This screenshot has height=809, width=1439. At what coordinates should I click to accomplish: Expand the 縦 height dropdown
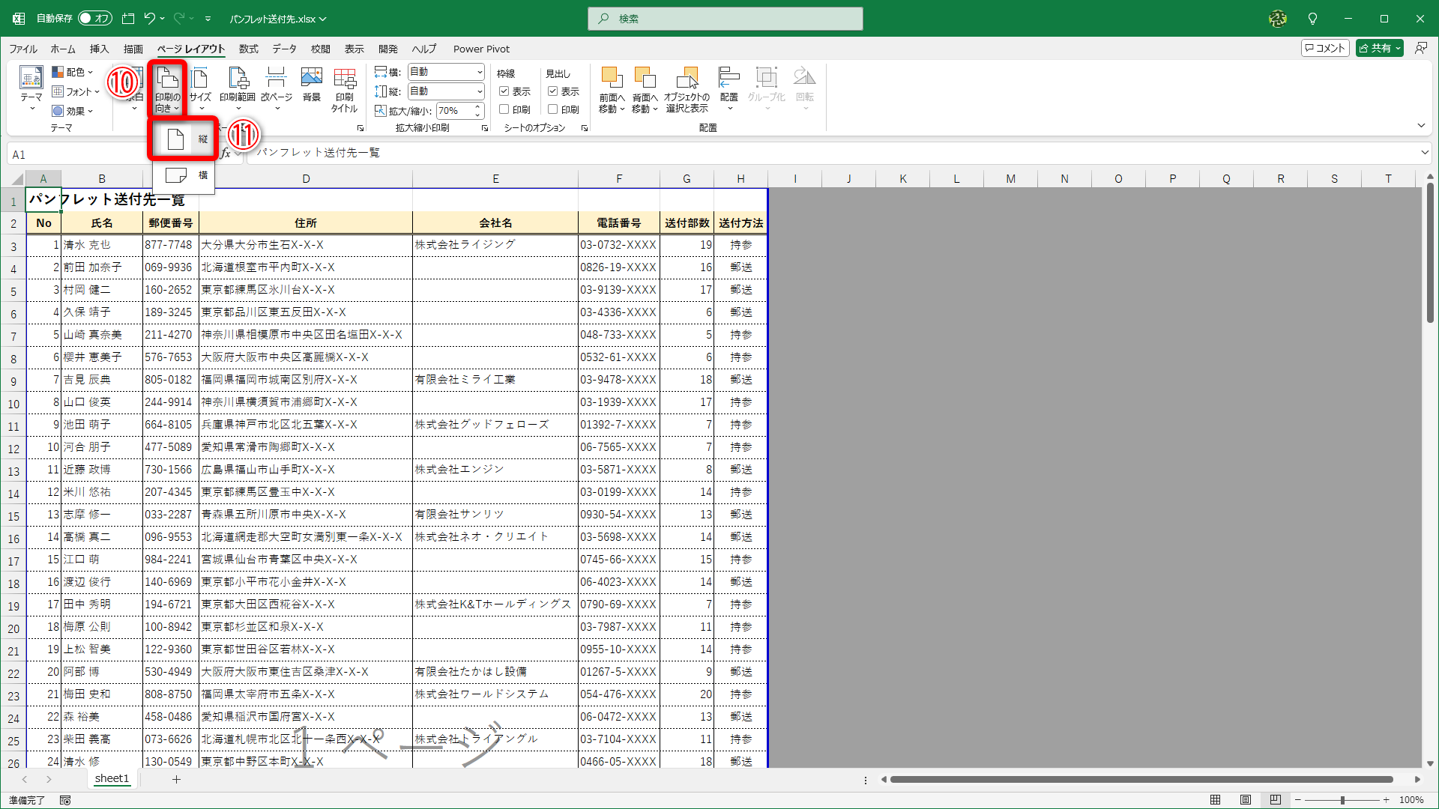coord(480,91)
